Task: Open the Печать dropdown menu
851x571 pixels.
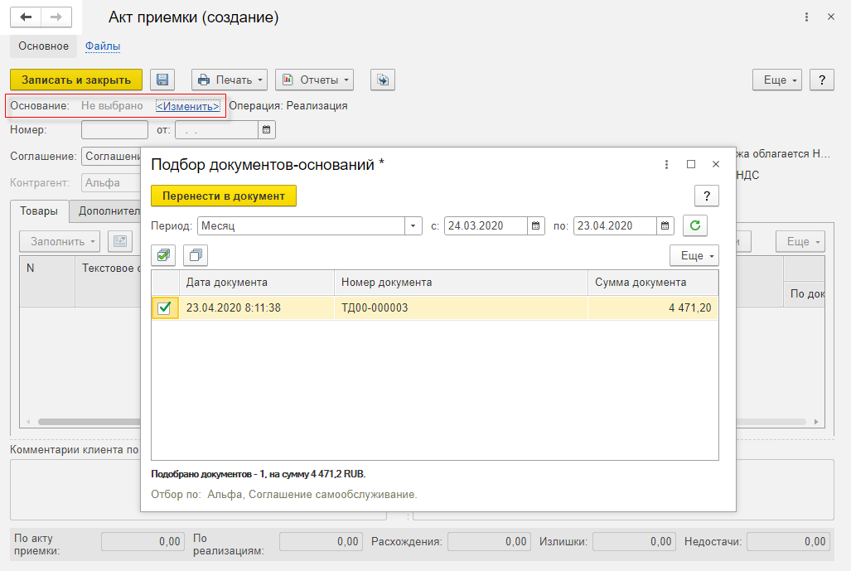Action: tap(229, 80)
